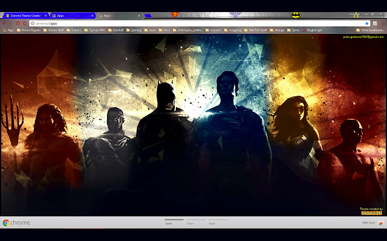Click the site info icon in the address bar
This screenshot has width=387, height=241.
point(33,23)
